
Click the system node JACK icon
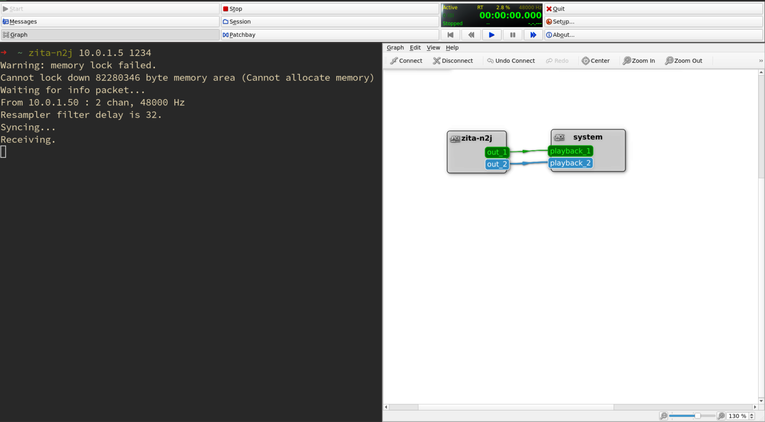coord(559,137)
